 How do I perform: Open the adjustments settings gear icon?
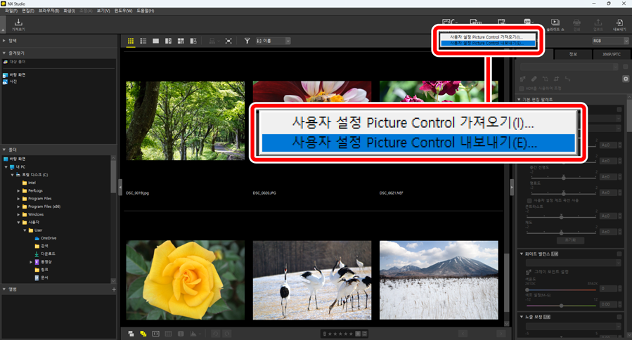coord(625,79)
